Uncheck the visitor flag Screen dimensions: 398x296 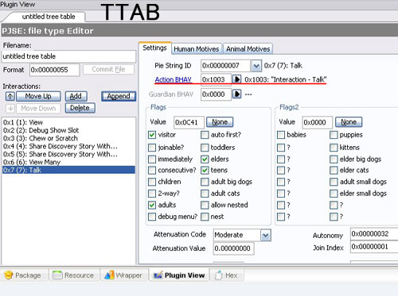pos(152,135)
